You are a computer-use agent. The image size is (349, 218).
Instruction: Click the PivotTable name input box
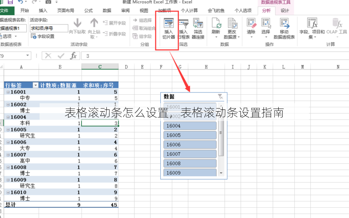(x=13, y=28)
